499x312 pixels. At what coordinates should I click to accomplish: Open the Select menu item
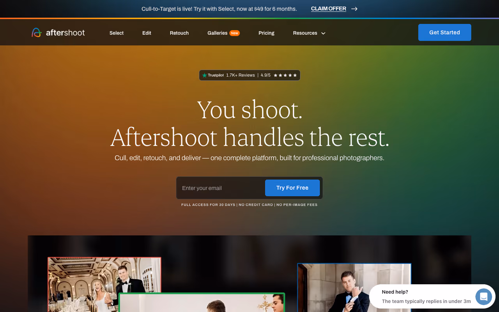click(117, 33)
